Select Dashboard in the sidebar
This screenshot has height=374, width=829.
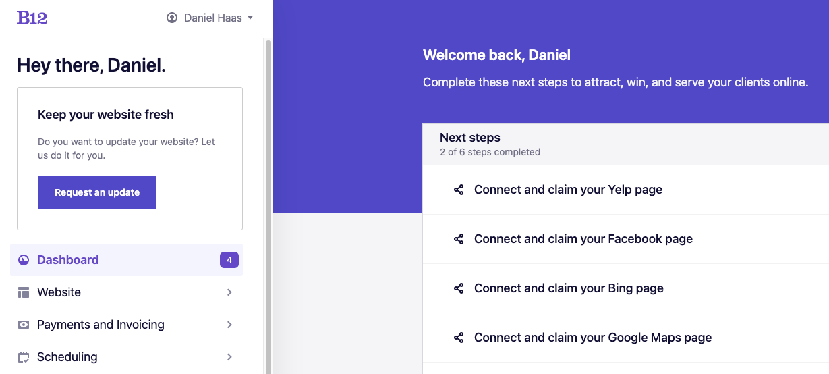click(68, 260)
